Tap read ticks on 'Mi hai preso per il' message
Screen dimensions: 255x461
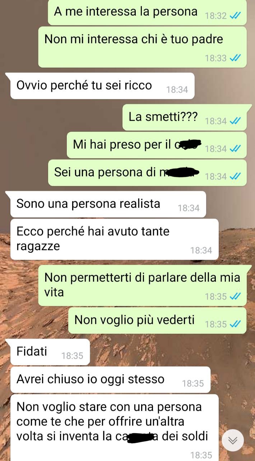[x=235, y=148]
